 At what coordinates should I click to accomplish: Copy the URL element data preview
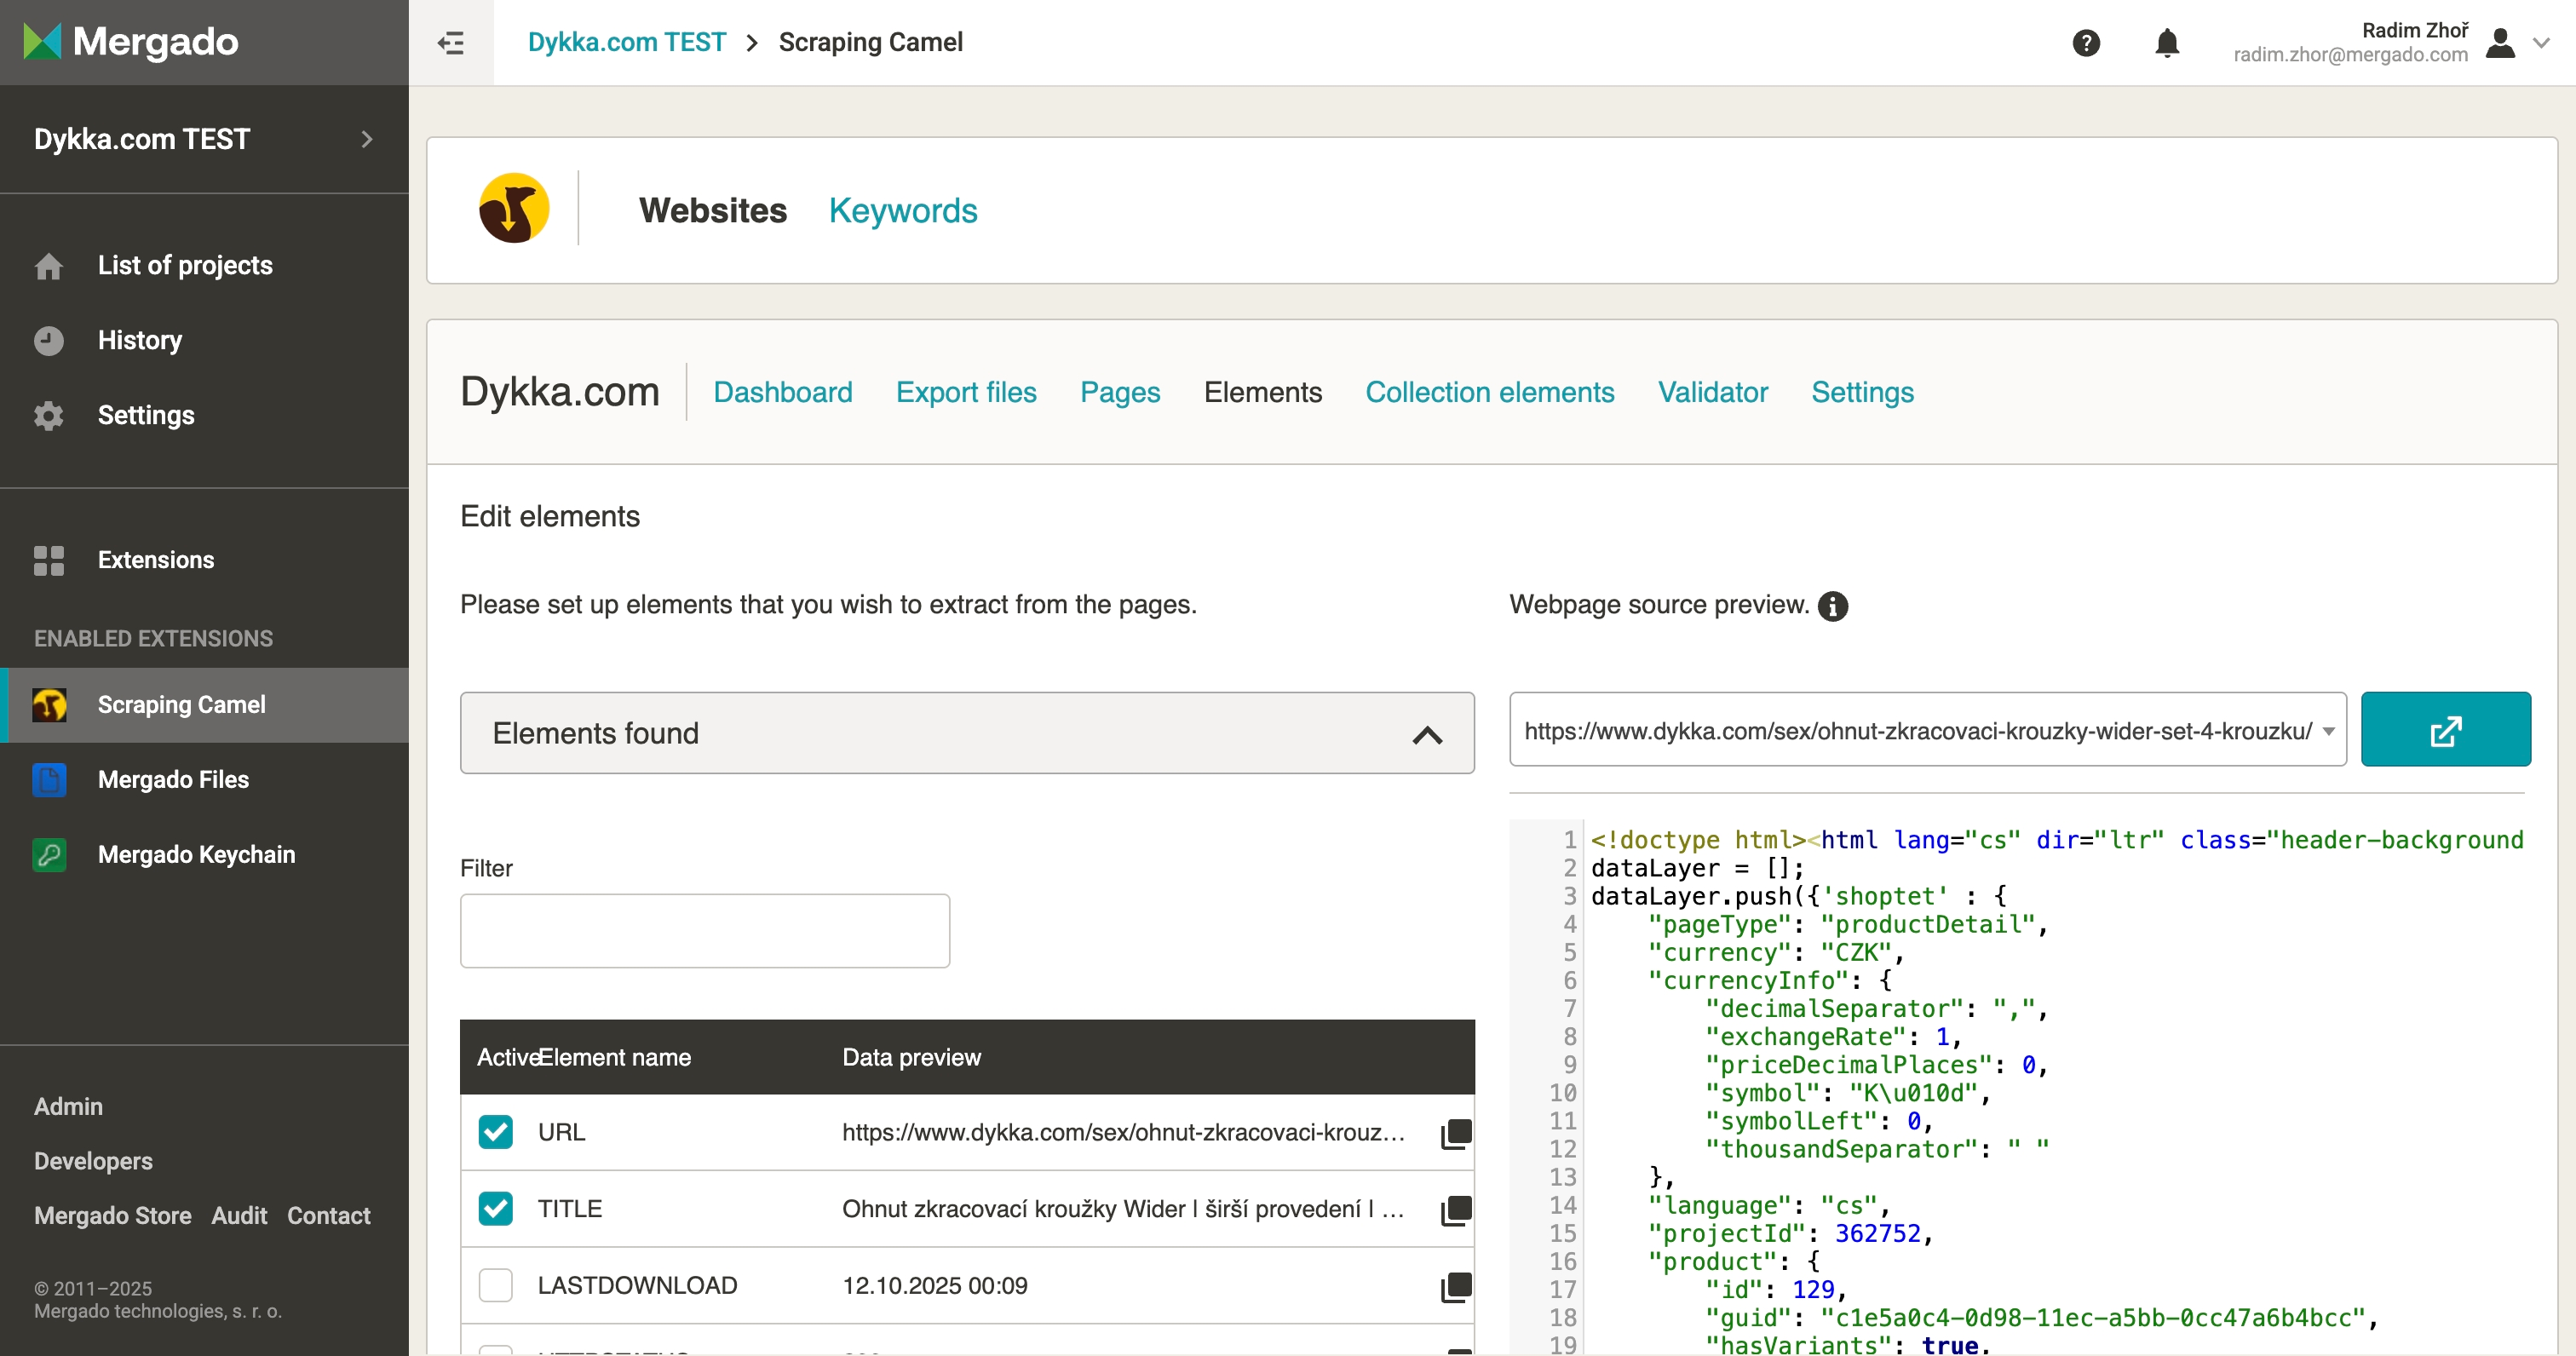tap(1456, 1133)
